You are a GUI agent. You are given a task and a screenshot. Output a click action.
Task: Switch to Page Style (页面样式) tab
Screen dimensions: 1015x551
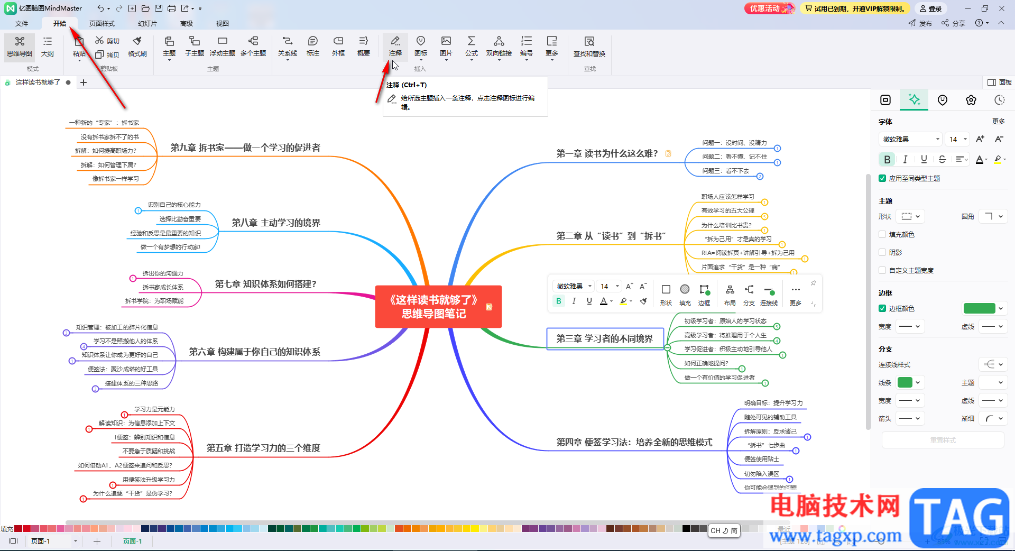(102, 23)
